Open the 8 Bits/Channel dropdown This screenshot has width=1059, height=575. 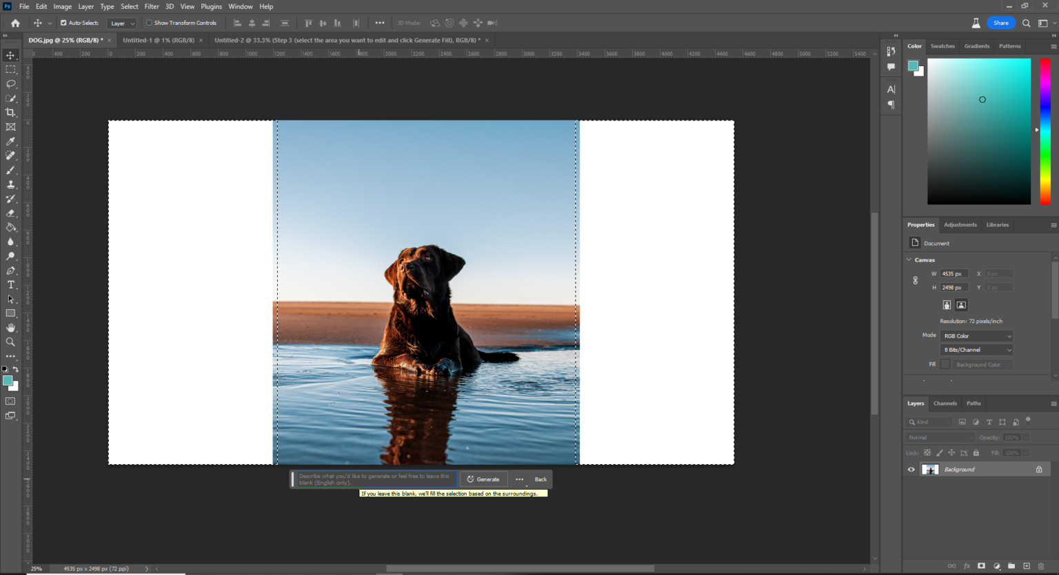point(977,350)
